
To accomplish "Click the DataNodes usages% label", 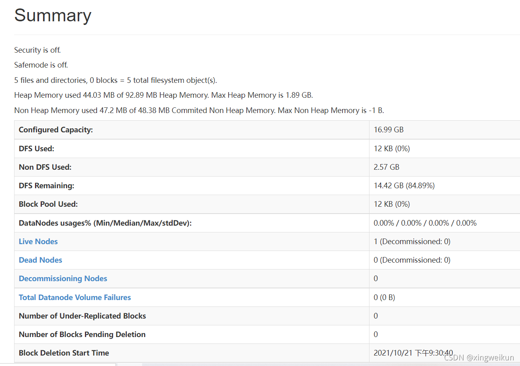I will click(x=105, y=223).
